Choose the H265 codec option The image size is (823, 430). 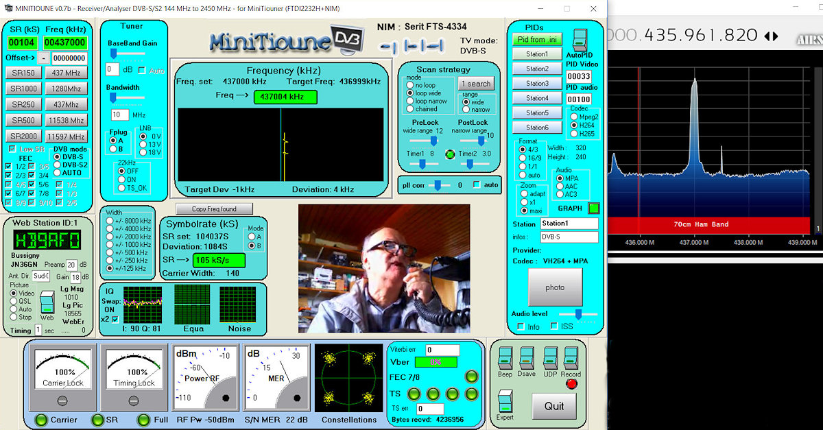click(x=574, y=134)
